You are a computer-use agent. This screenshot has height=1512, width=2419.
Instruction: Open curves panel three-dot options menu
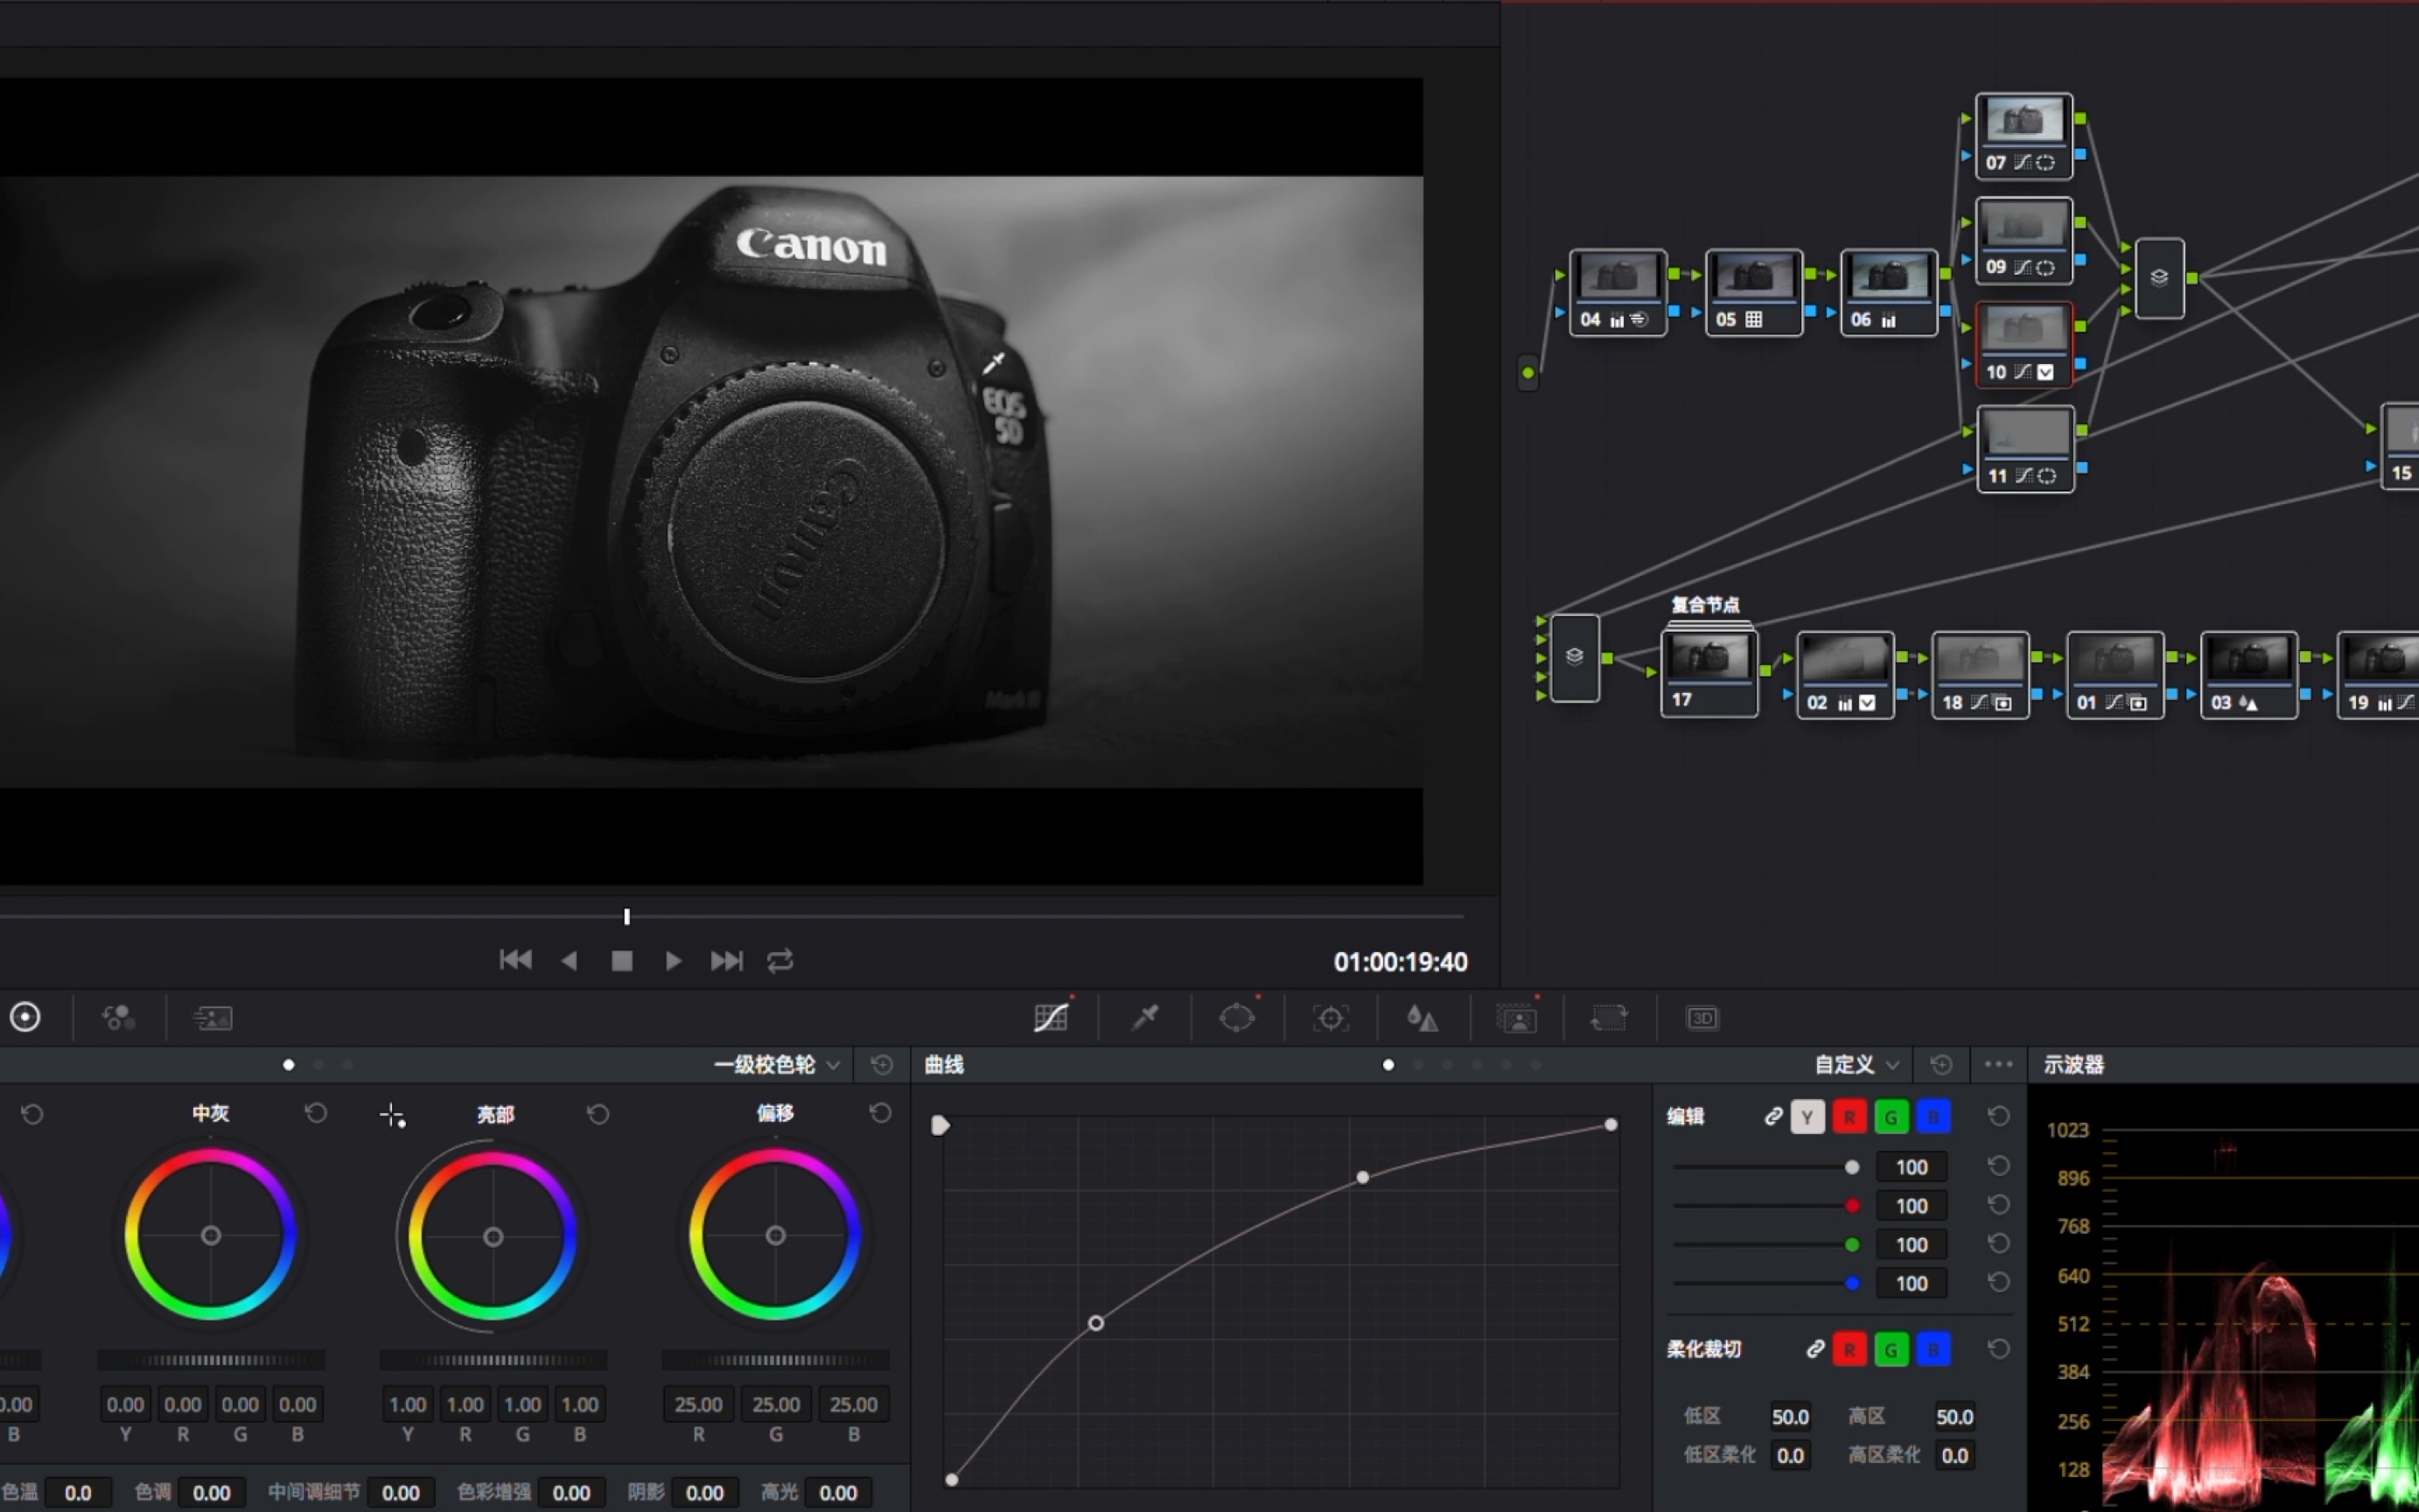[1998, 1064]
